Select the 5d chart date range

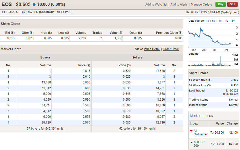tap(213, 21)
